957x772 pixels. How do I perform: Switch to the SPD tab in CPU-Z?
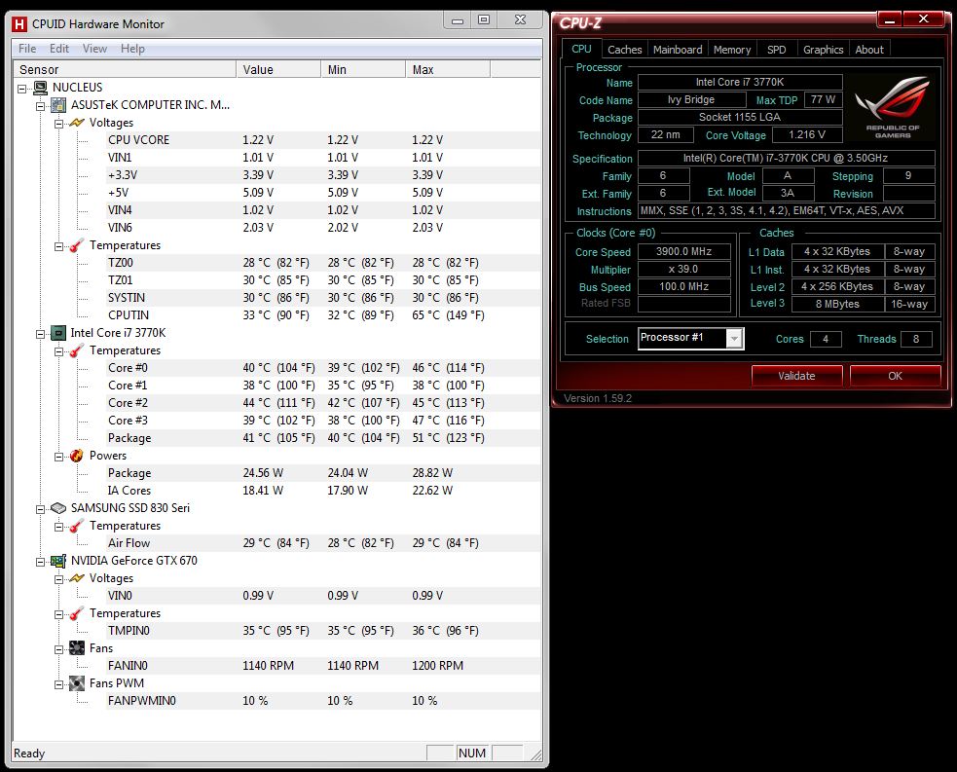(776, 50)
